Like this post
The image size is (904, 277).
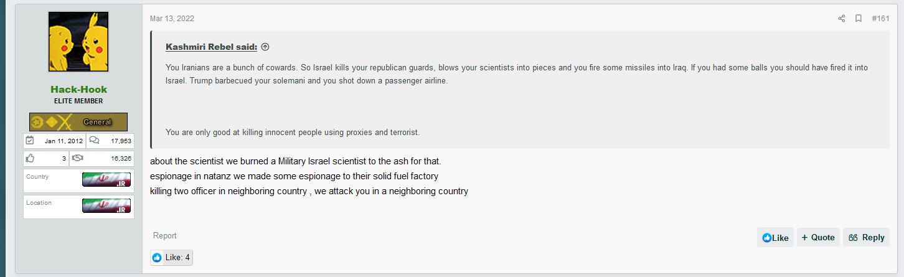775,237
